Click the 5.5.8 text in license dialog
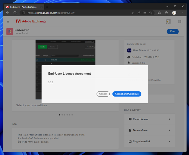189x155 pixels. pyautogui.click(x=51, y=82)
